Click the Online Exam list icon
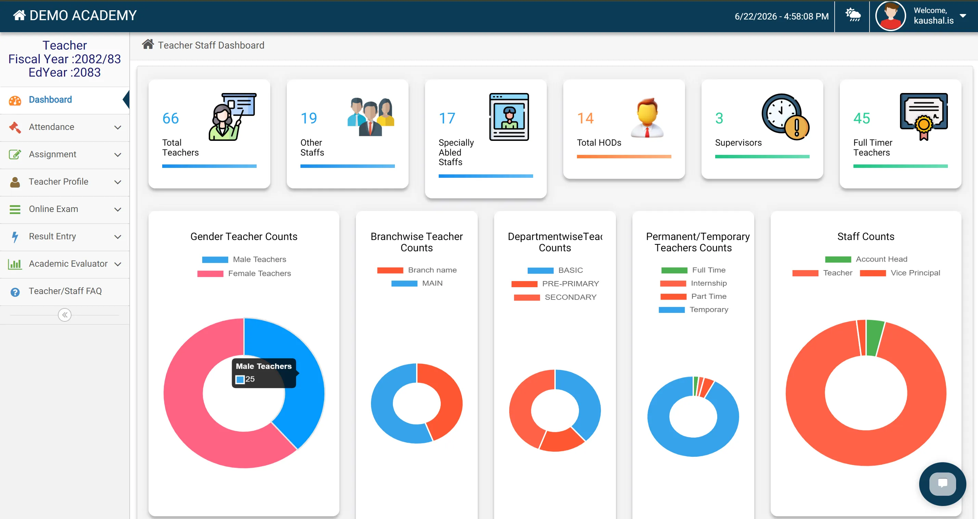This screenshot has width=978, height=519. pos(15,210)
